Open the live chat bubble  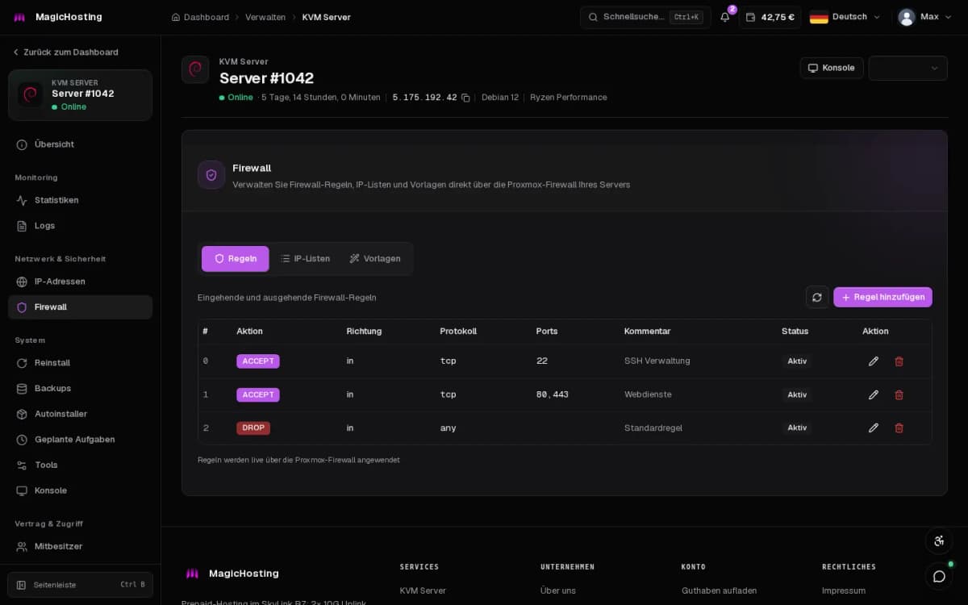[x=939, y=576]
